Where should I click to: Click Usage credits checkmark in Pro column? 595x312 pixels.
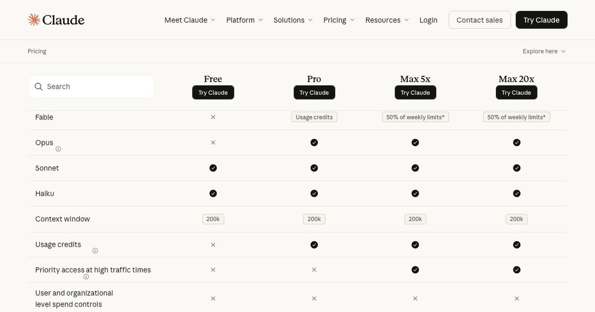point(314,245)
